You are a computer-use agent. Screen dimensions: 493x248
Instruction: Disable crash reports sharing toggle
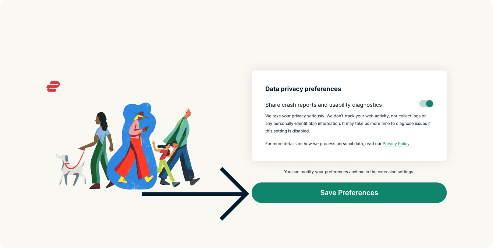pos(426,104)
